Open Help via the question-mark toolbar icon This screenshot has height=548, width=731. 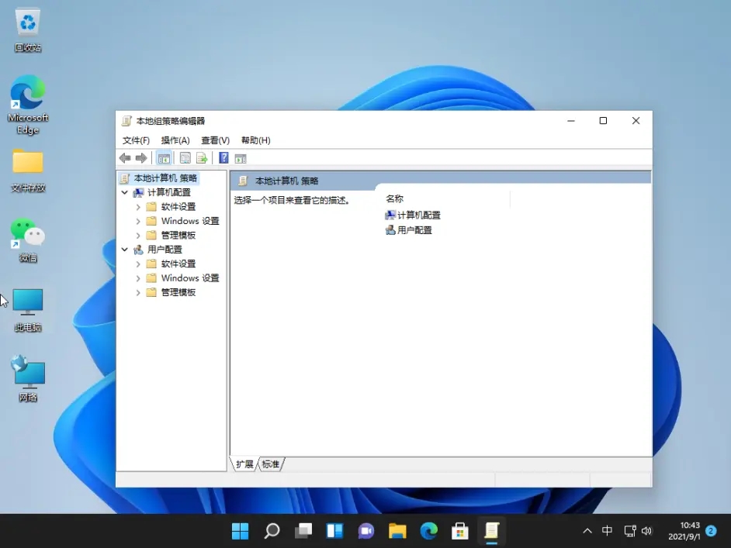tap(223, 157)
